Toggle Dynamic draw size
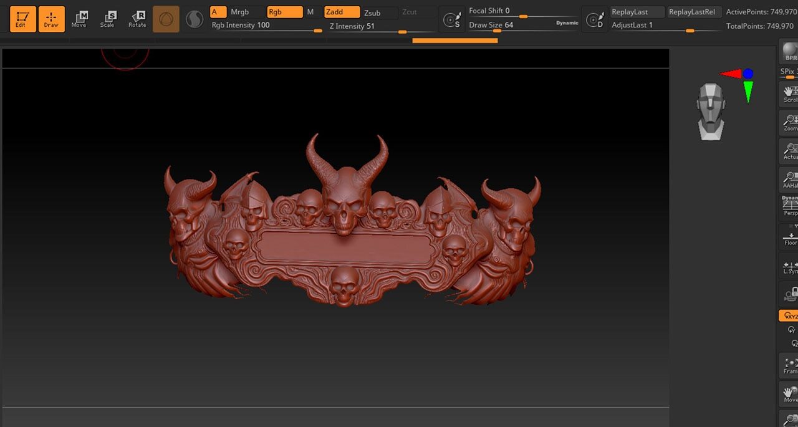 click(567, 23)
